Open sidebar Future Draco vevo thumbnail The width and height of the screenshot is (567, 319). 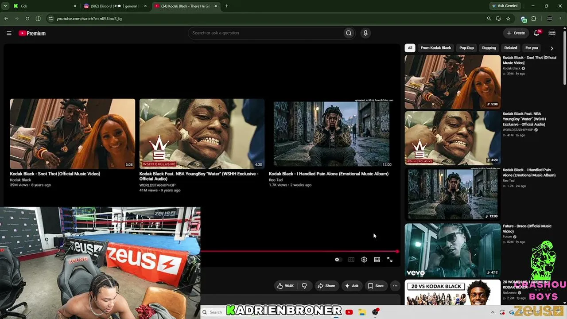[x=453, y=250]
